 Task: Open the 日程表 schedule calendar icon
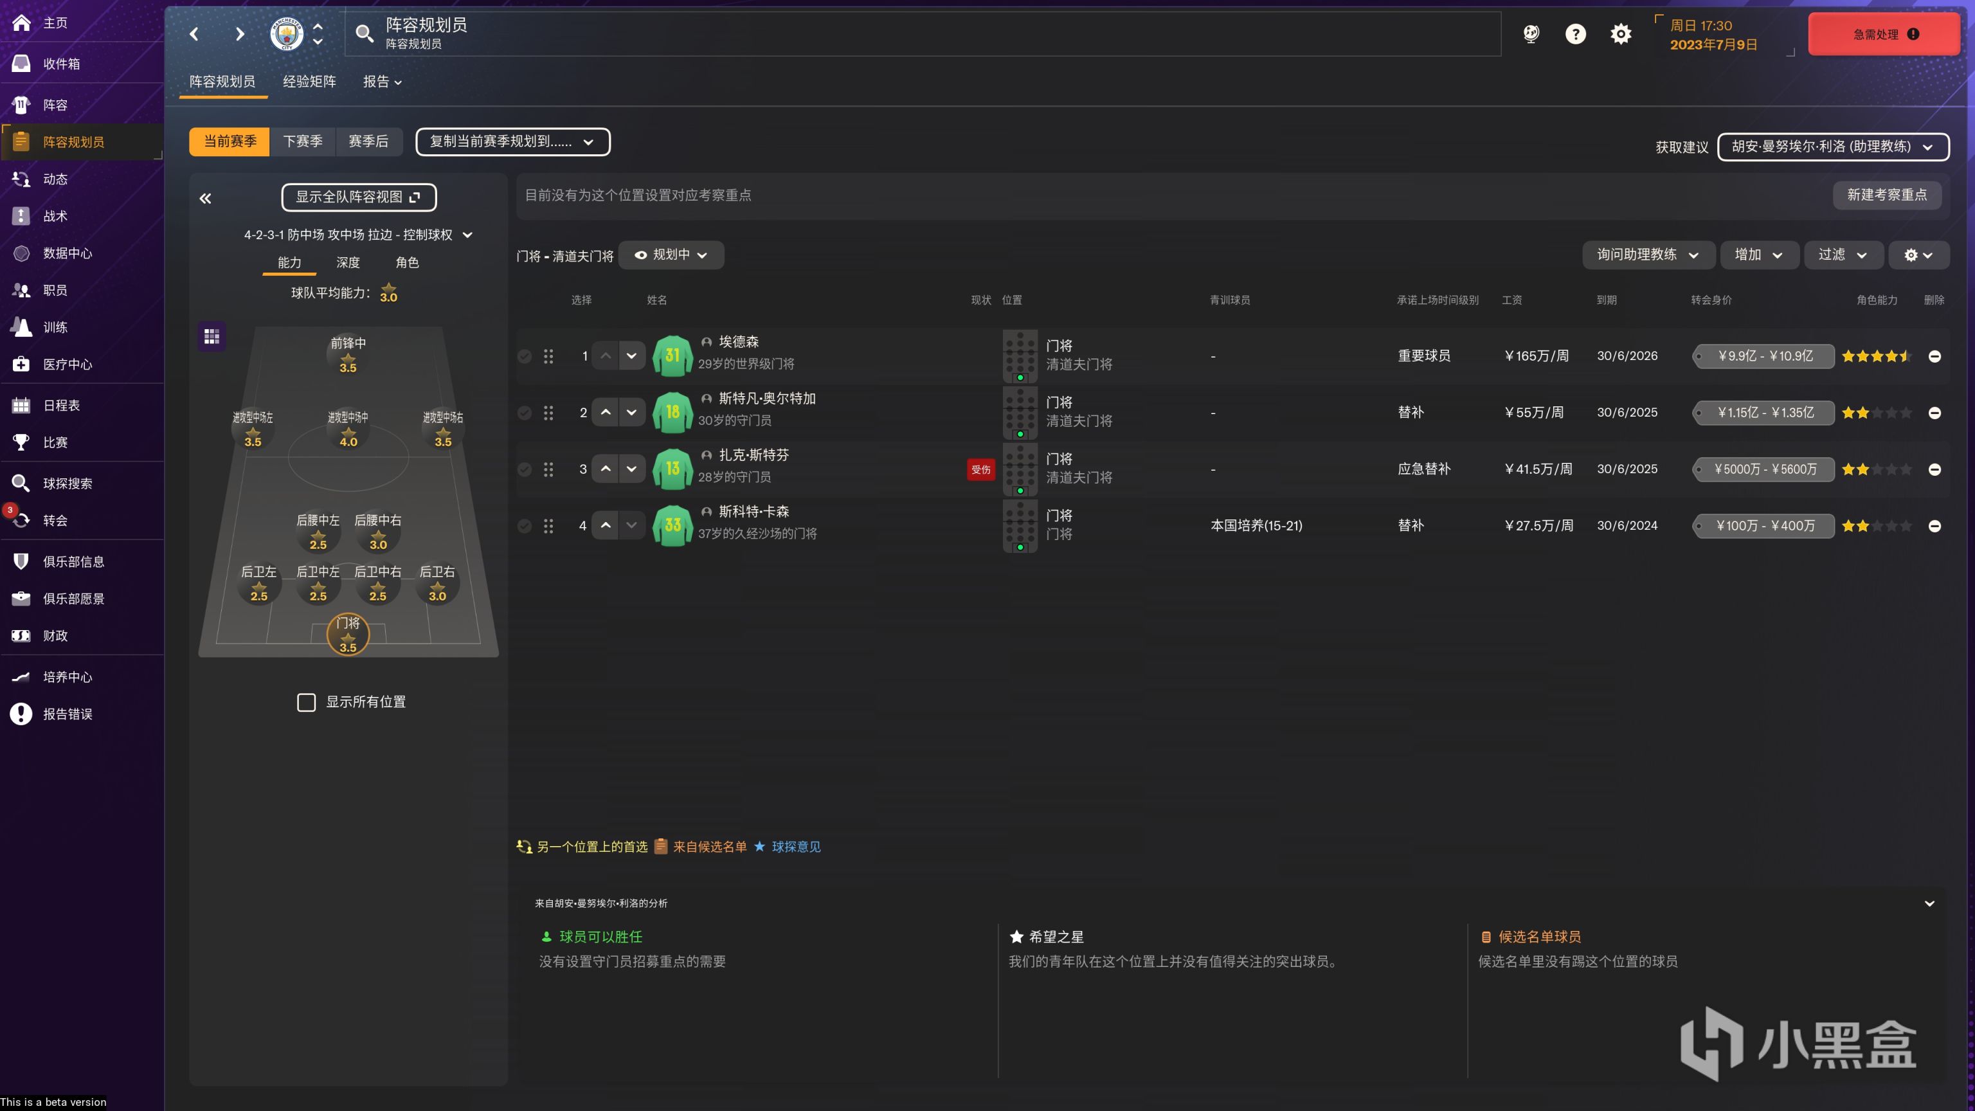coord(21,406)
